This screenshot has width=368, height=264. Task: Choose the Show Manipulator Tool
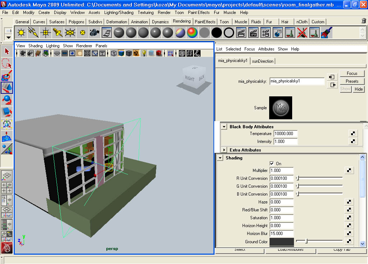coord(7,149)
